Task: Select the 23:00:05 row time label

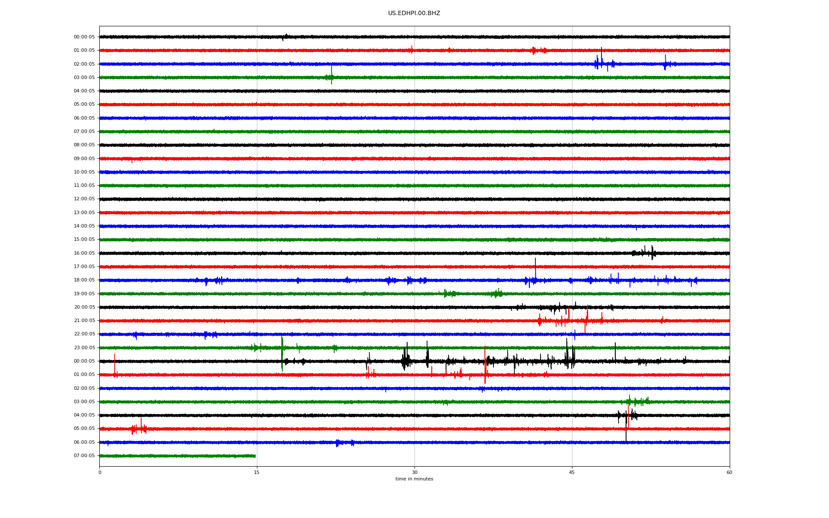Action: 84,348
